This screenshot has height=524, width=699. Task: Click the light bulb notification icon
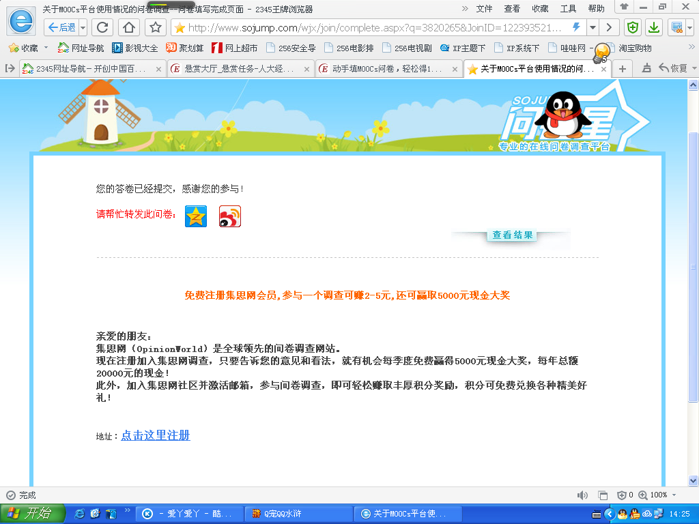click(601, 53)
